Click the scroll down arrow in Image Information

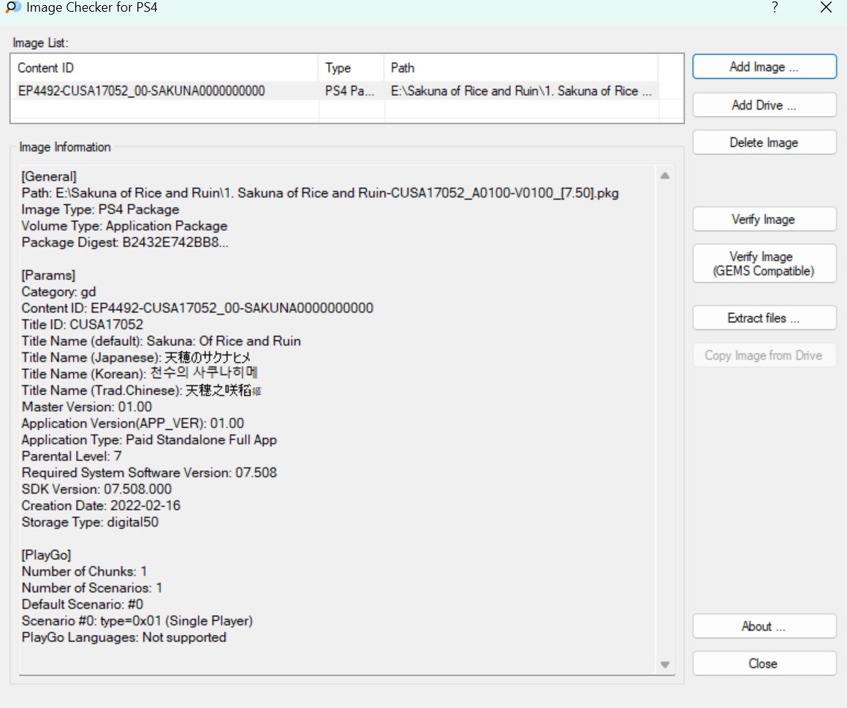665,665
